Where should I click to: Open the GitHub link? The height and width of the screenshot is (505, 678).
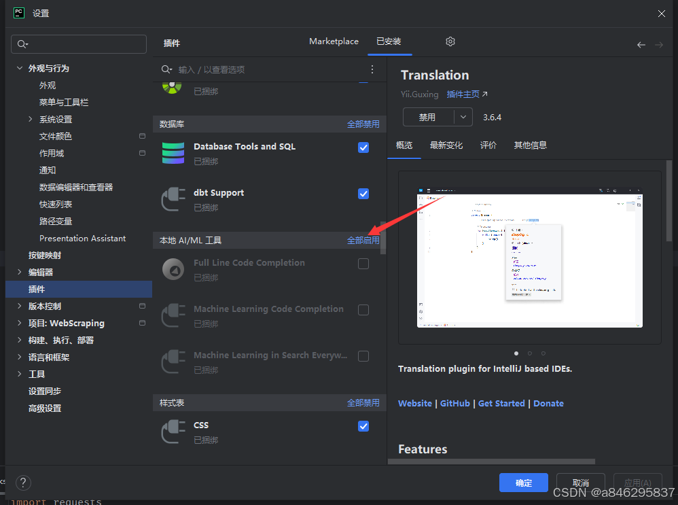tap(455, 403)
